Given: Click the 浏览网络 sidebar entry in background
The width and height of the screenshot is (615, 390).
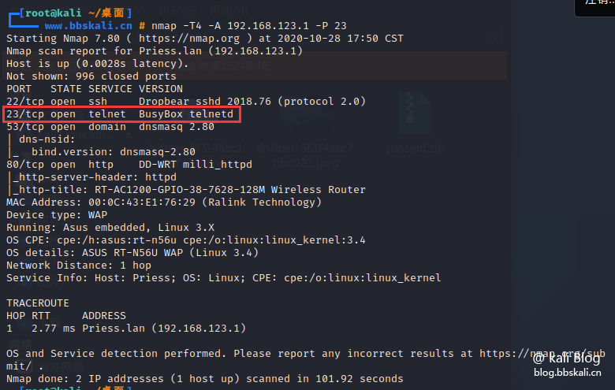Looking at the screenshot, I should [x=61, y=367].
